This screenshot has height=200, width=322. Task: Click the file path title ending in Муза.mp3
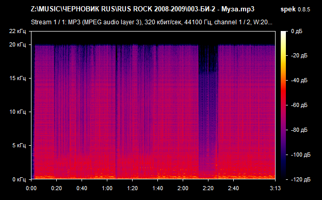(x=142, y=9)
